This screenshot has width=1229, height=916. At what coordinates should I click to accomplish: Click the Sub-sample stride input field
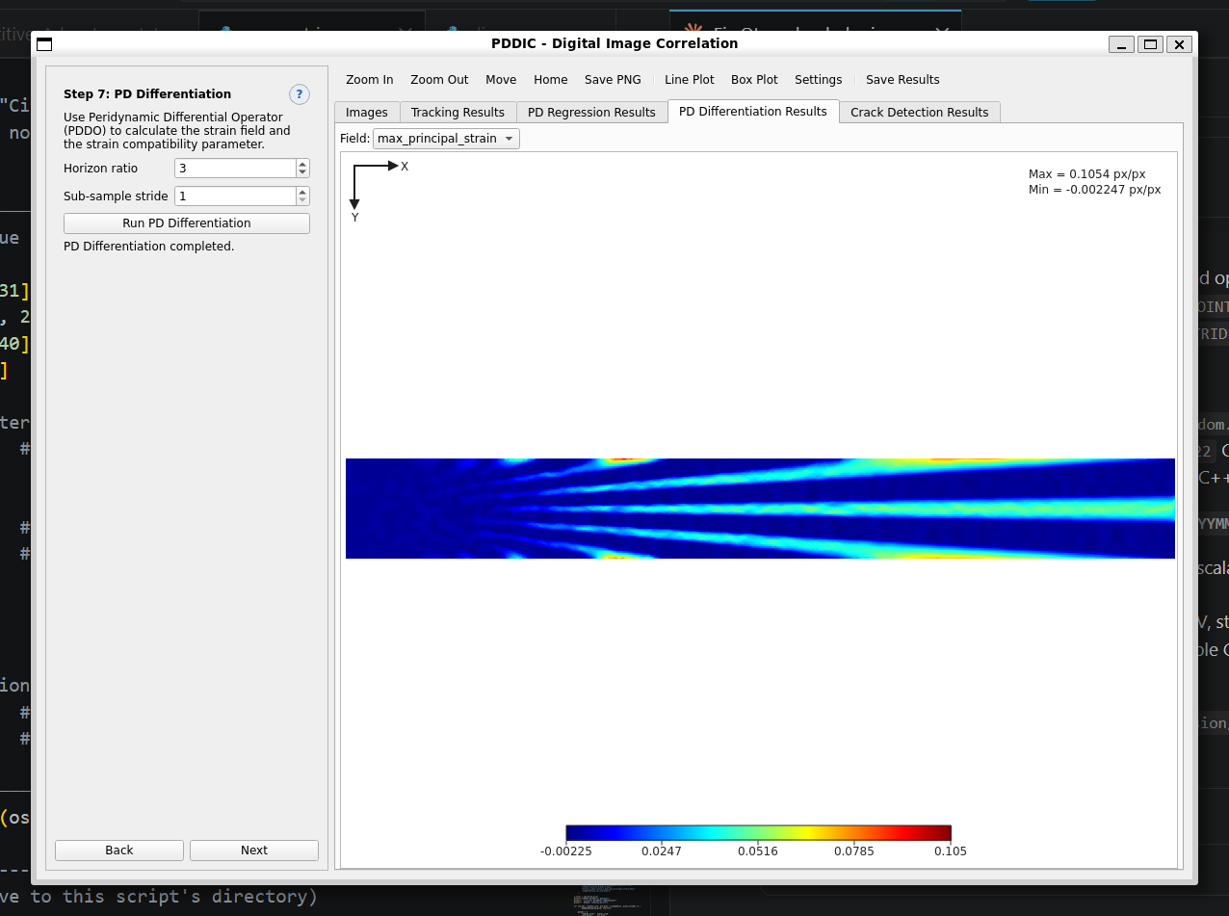(235, 196)
